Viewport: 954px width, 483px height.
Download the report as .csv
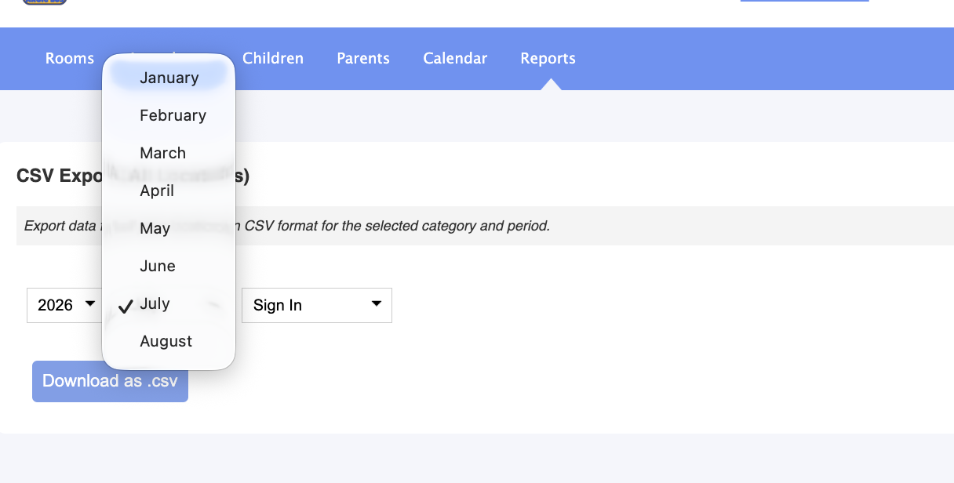click(x=110, y=381)
